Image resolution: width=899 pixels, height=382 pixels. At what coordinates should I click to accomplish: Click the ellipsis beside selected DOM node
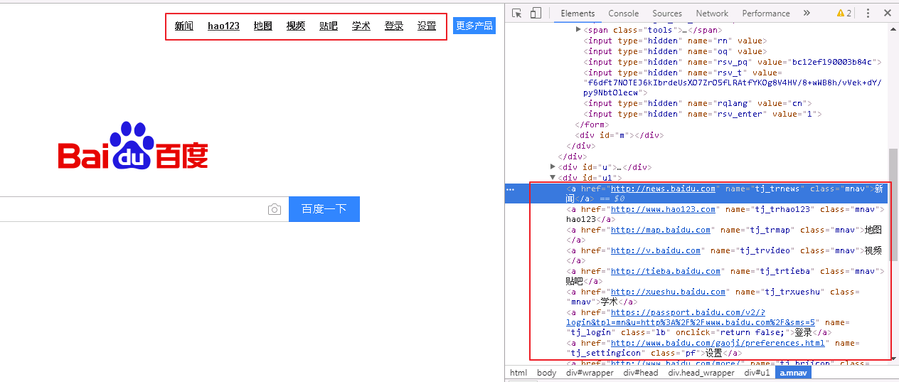pyautogui.click(x=510, y=189)
